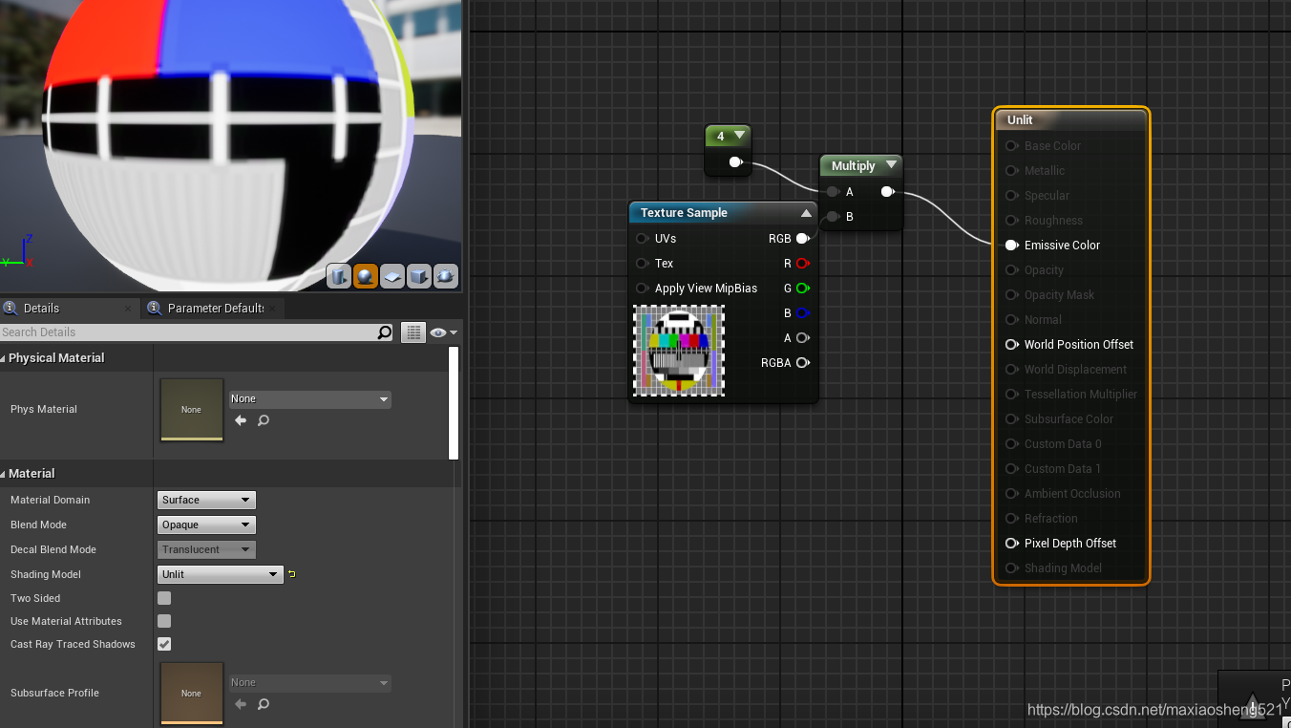Collapse the Texture Sample node preview
Viewport: 1291px width, 728px height.
pyautogui.click(x=806, y=213)
